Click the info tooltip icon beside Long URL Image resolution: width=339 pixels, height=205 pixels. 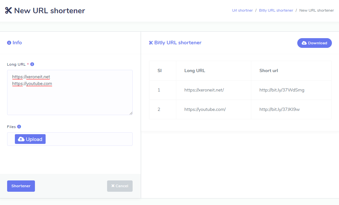(32, 64)
